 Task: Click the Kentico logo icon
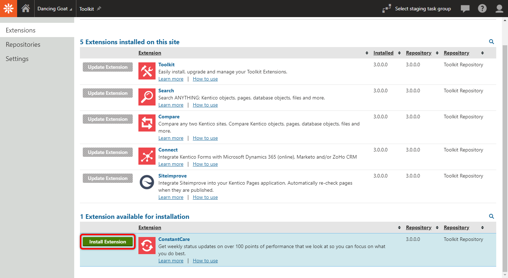click(9, 9)
